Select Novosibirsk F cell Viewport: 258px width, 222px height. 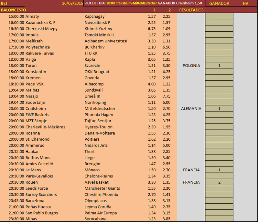pyautogui.click(x=97, y=23)
